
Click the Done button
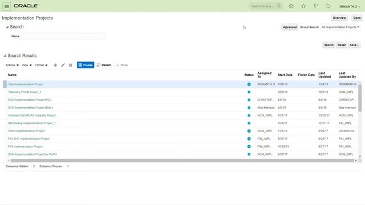(357, 18)
